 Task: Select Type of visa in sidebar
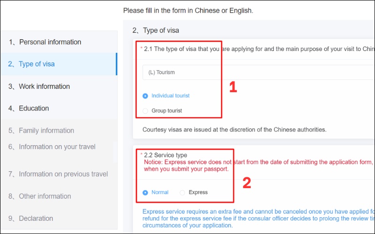click(32, 64)
